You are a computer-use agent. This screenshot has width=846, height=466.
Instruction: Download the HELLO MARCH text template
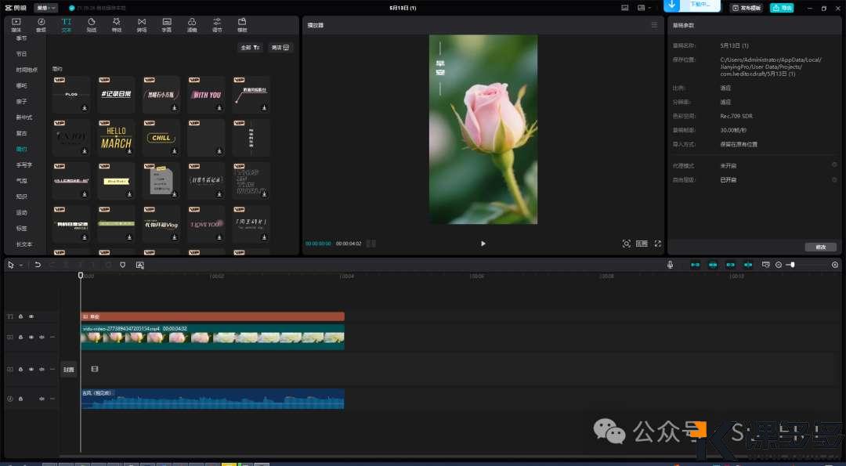[128, 150]
